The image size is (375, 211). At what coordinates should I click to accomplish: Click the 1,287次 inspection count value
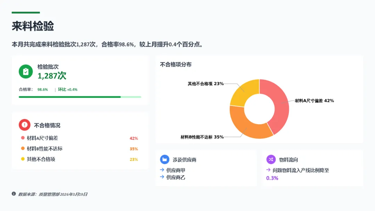52,76
